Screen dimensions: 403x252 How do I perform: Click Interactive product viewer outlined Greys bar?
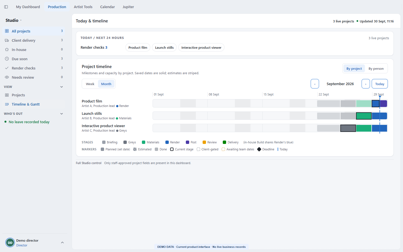(x=348, y=128)
